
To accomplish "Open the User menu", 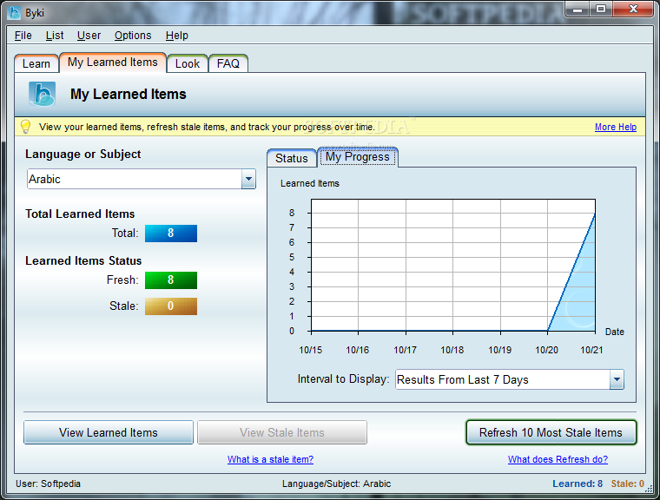I will (89, 36).
